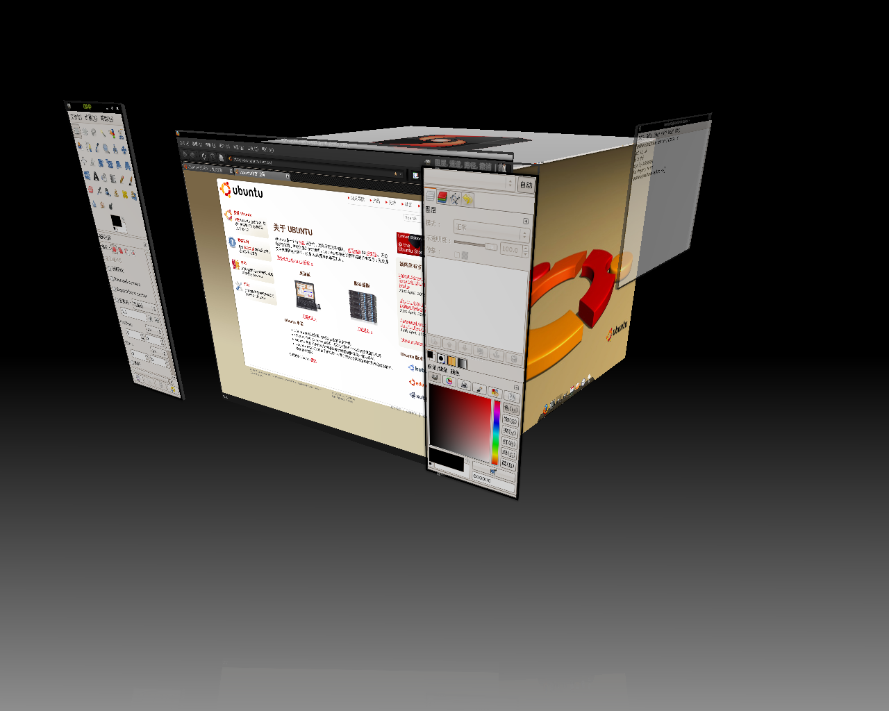
Task: Choose the Paintbrush tool in toolbox
Action: (x=131, y=181)
